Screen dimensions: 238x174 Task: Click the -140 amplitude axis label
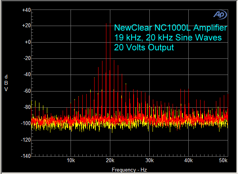(x=26, y=156)
